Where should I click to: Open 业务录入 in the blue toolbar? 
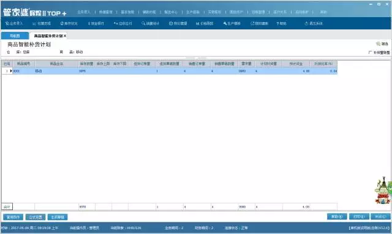(x=14, y=23)
